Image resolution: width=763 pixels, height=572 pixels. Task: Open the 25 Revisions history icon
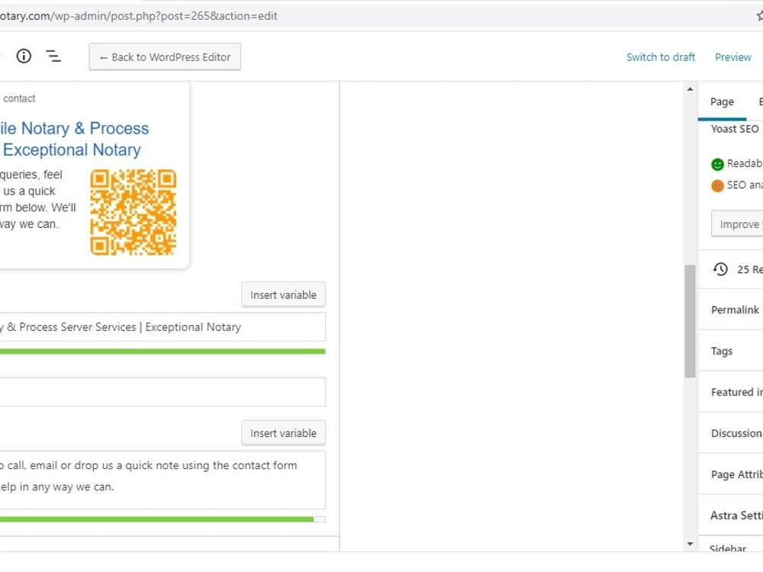(720, 269)
